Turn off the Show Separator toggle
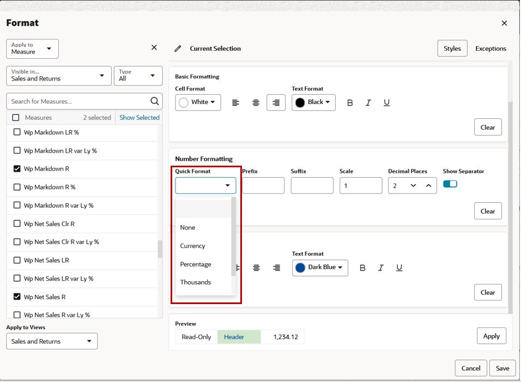Viewport: 521px width, 382px height. click(450, 184)
